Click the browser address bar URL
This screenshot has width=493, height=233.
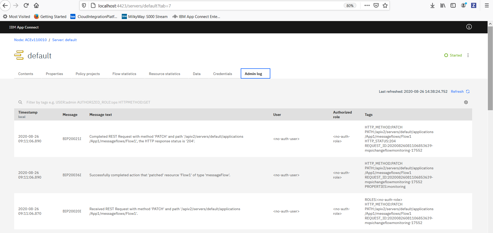[135, 6]
